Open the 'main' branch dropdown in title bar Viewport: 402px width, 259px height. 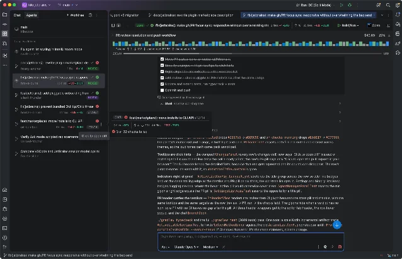[x=67, y=5]
